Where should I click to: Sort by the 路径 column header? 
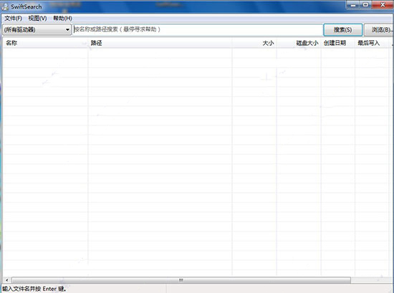(x=160, y=43)
